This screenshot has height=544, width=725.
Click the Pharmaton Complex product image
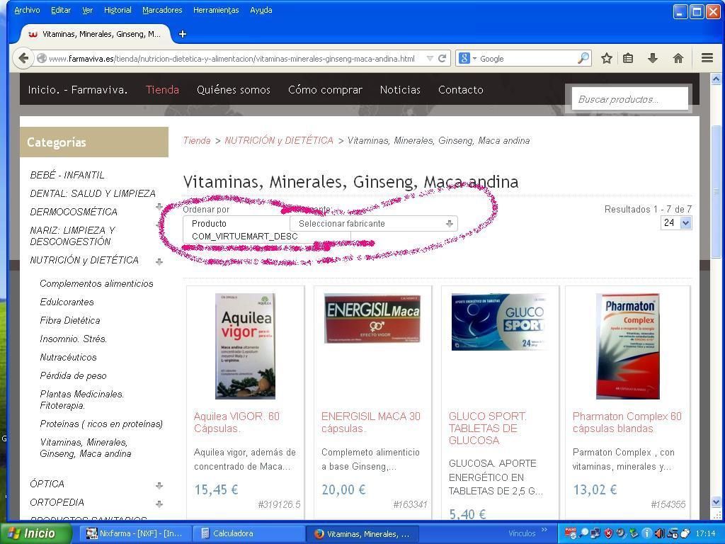628,346
